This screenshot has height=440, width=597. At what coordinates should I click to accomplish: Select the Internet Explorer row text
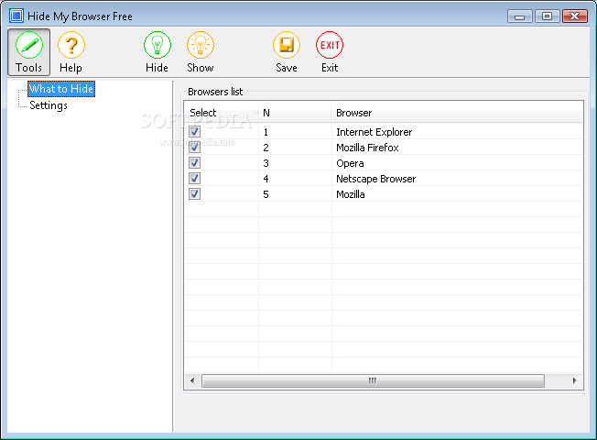click(x=374, y=132)
